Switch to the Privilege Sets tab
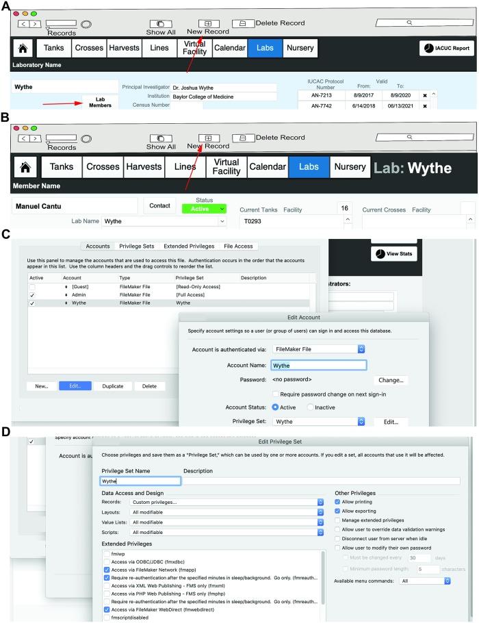Viewport: 479px width, 623px height. coord(137,246)
